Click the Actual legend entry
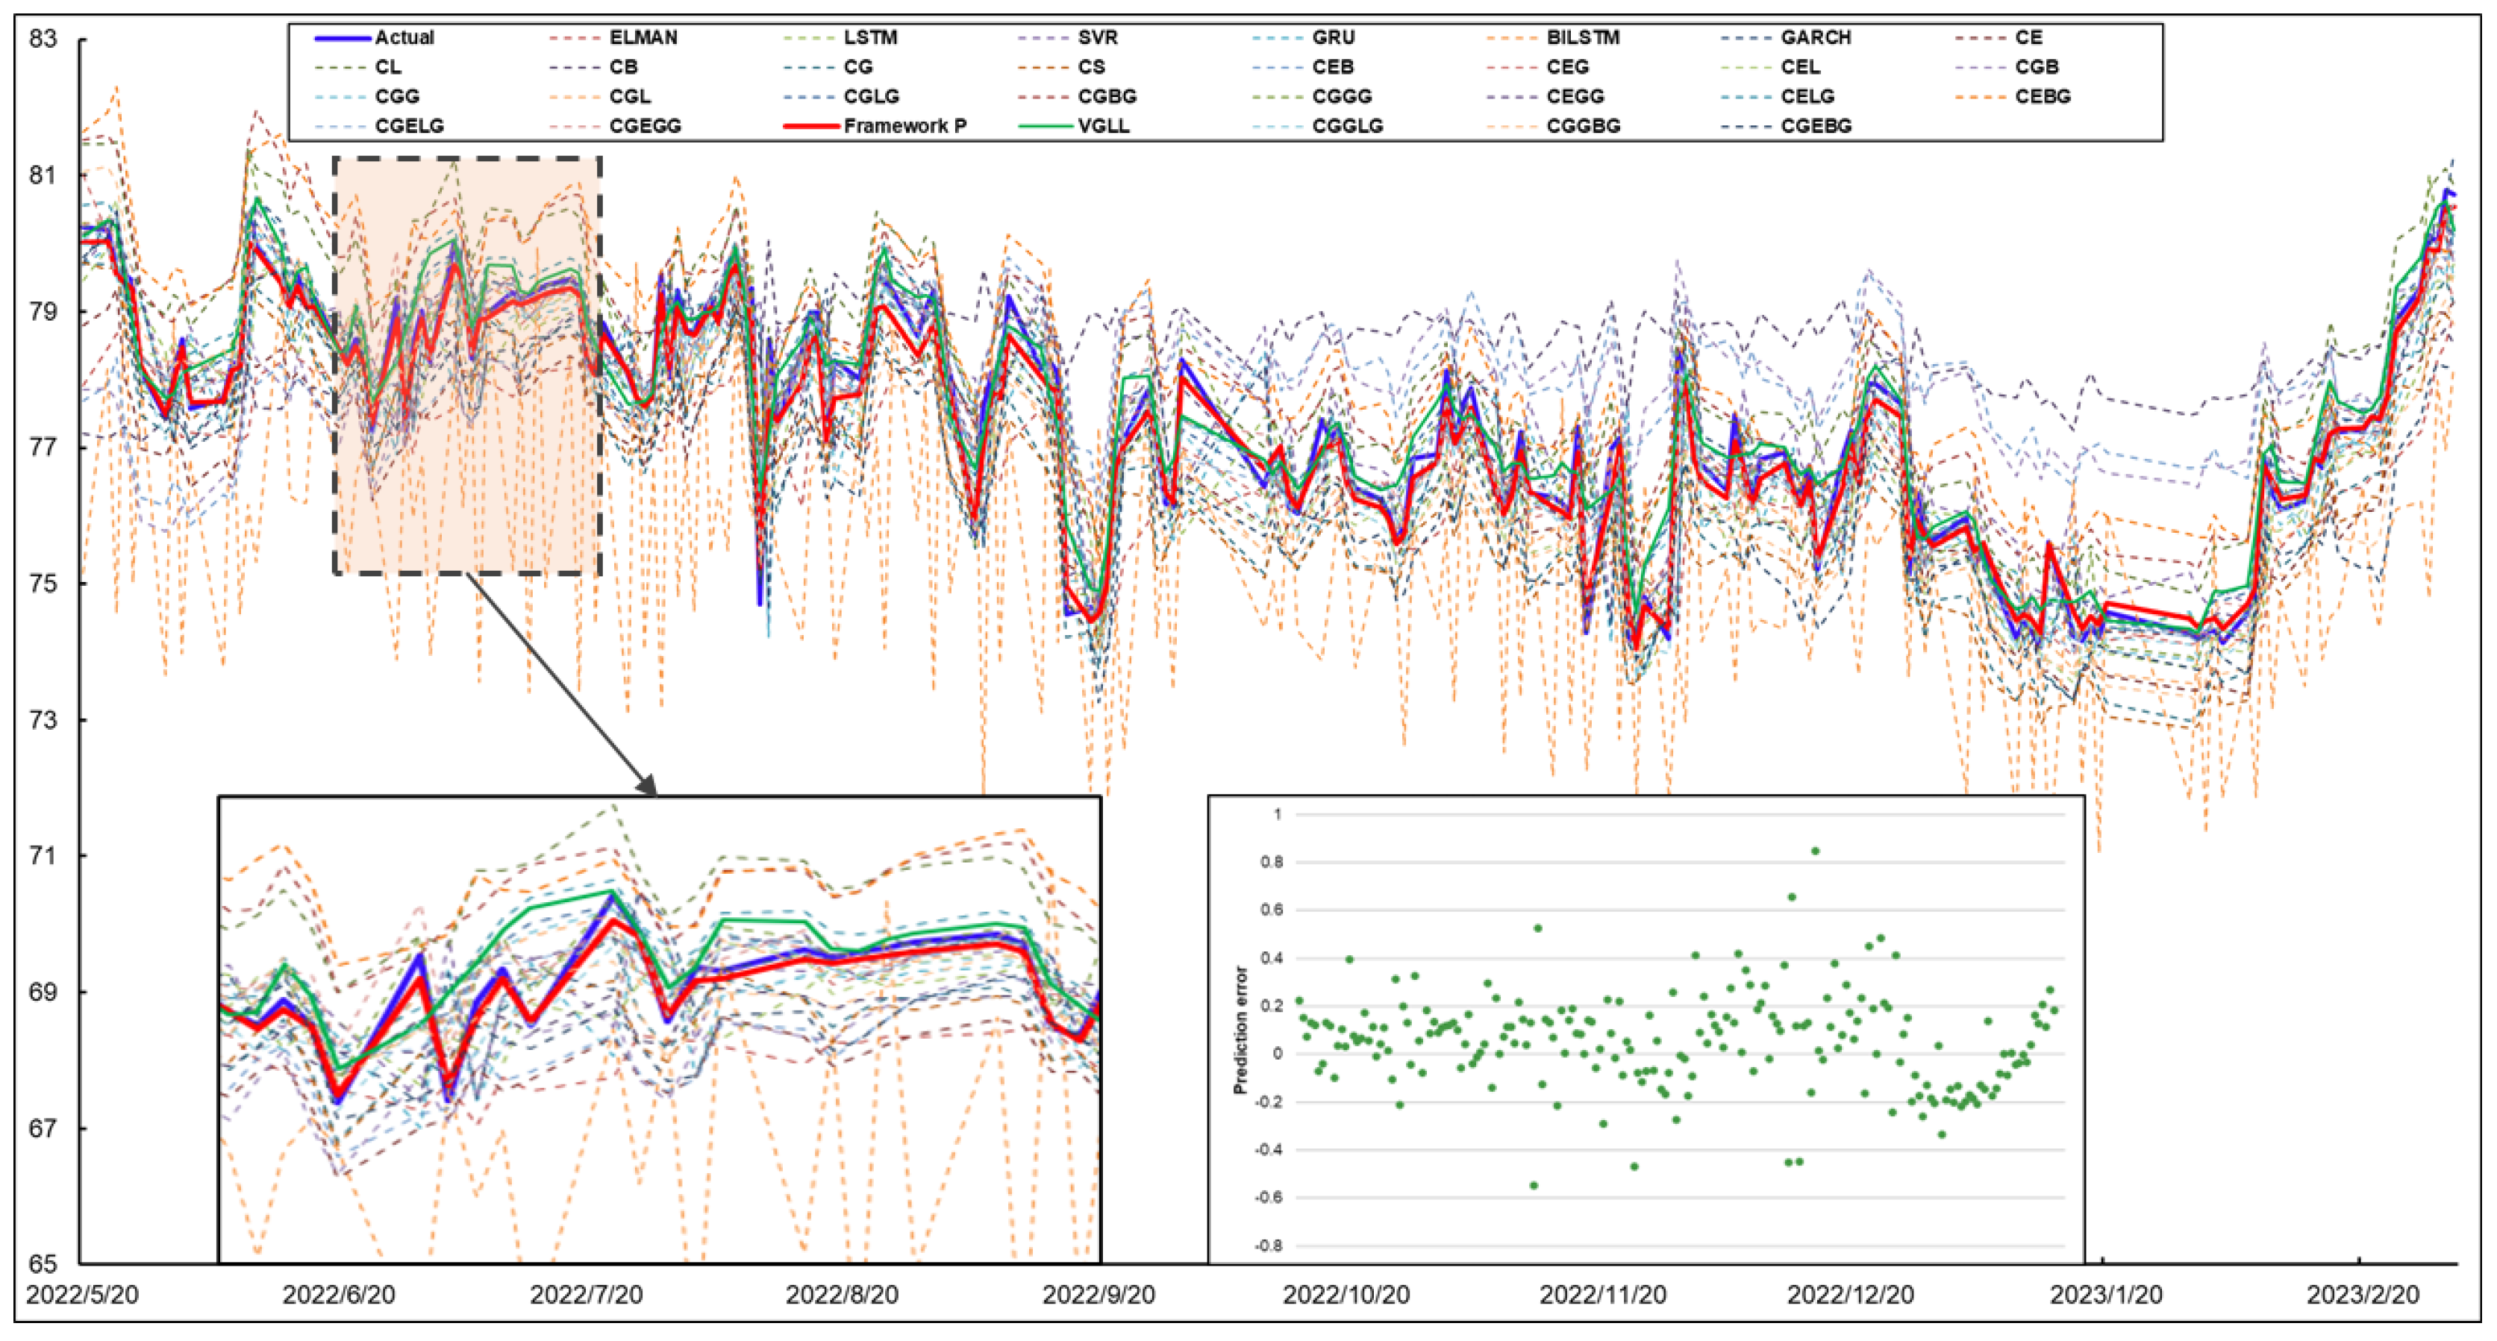The image size is (2497, 1341). [x=404, y=38]
